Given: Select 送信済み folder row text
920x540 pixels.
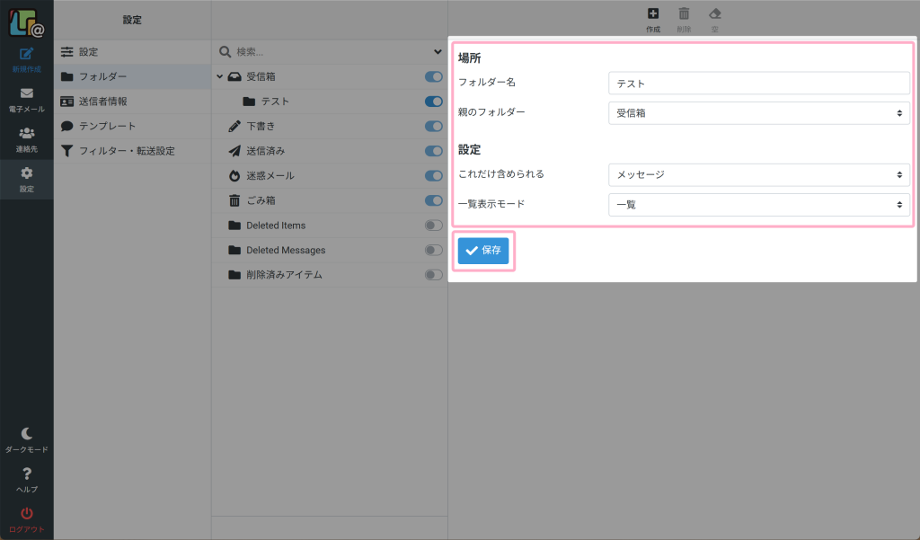Looking at the screenshot, I should 266,151.
